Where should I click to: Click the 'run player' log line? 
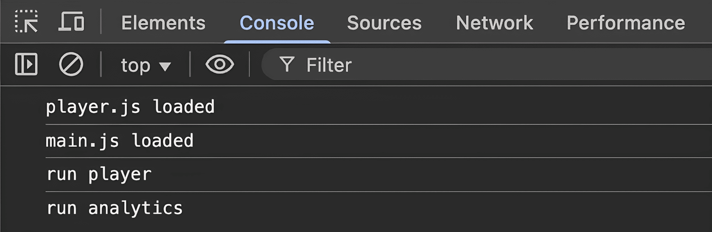click(99, 174)
